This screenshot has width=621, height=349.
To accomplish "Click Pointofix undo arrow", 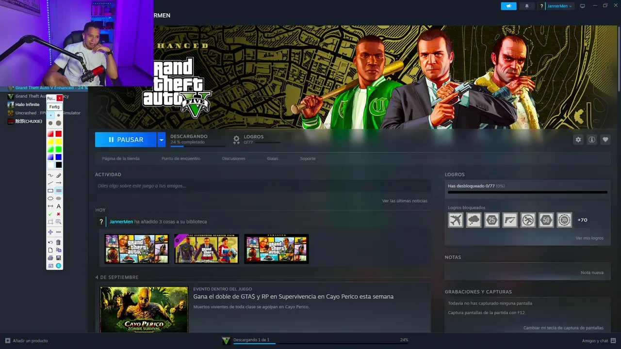I will (50, 242).
